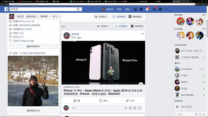Add sticker in the comment box
This screenshot has height=117, width=208.
[x=139, y=108]
